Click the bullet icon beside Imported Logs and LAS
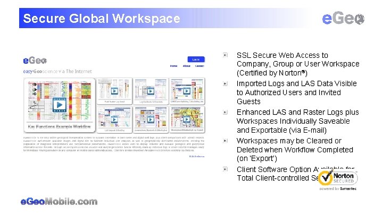383x215 pixels. click(x=225, y=84)
